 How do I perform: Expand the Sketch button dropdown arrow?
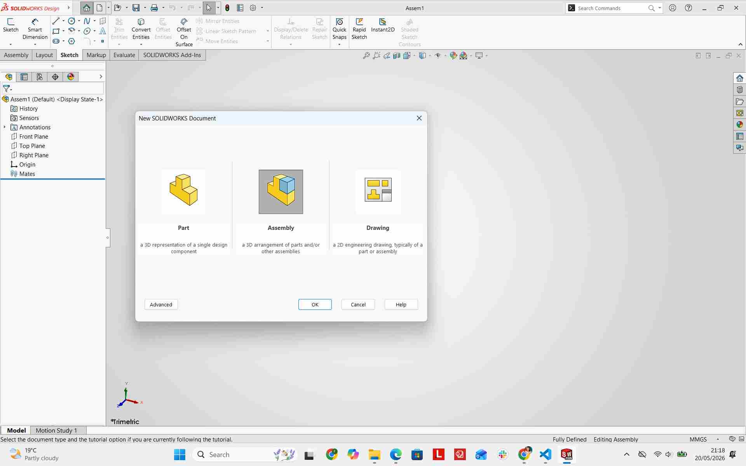tap(10, 45)
